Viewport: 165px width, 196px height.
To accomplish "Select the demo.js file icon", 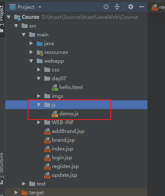I will (x=55, y=114).
